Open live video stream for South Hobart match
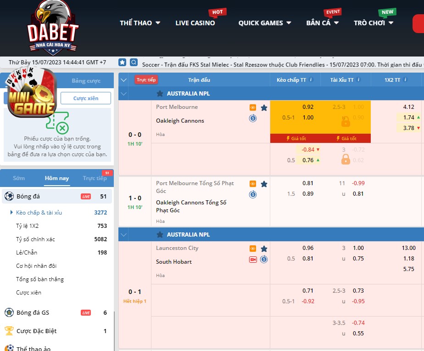 click(x=253, y=259)
